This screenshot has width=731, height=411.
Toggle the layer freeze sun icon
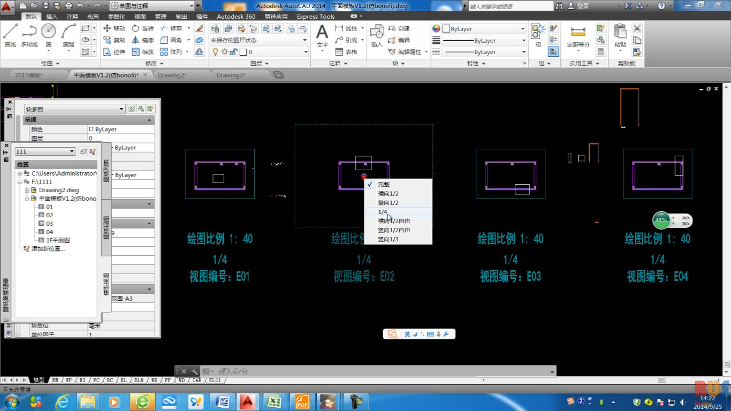(x=224, y=52)
